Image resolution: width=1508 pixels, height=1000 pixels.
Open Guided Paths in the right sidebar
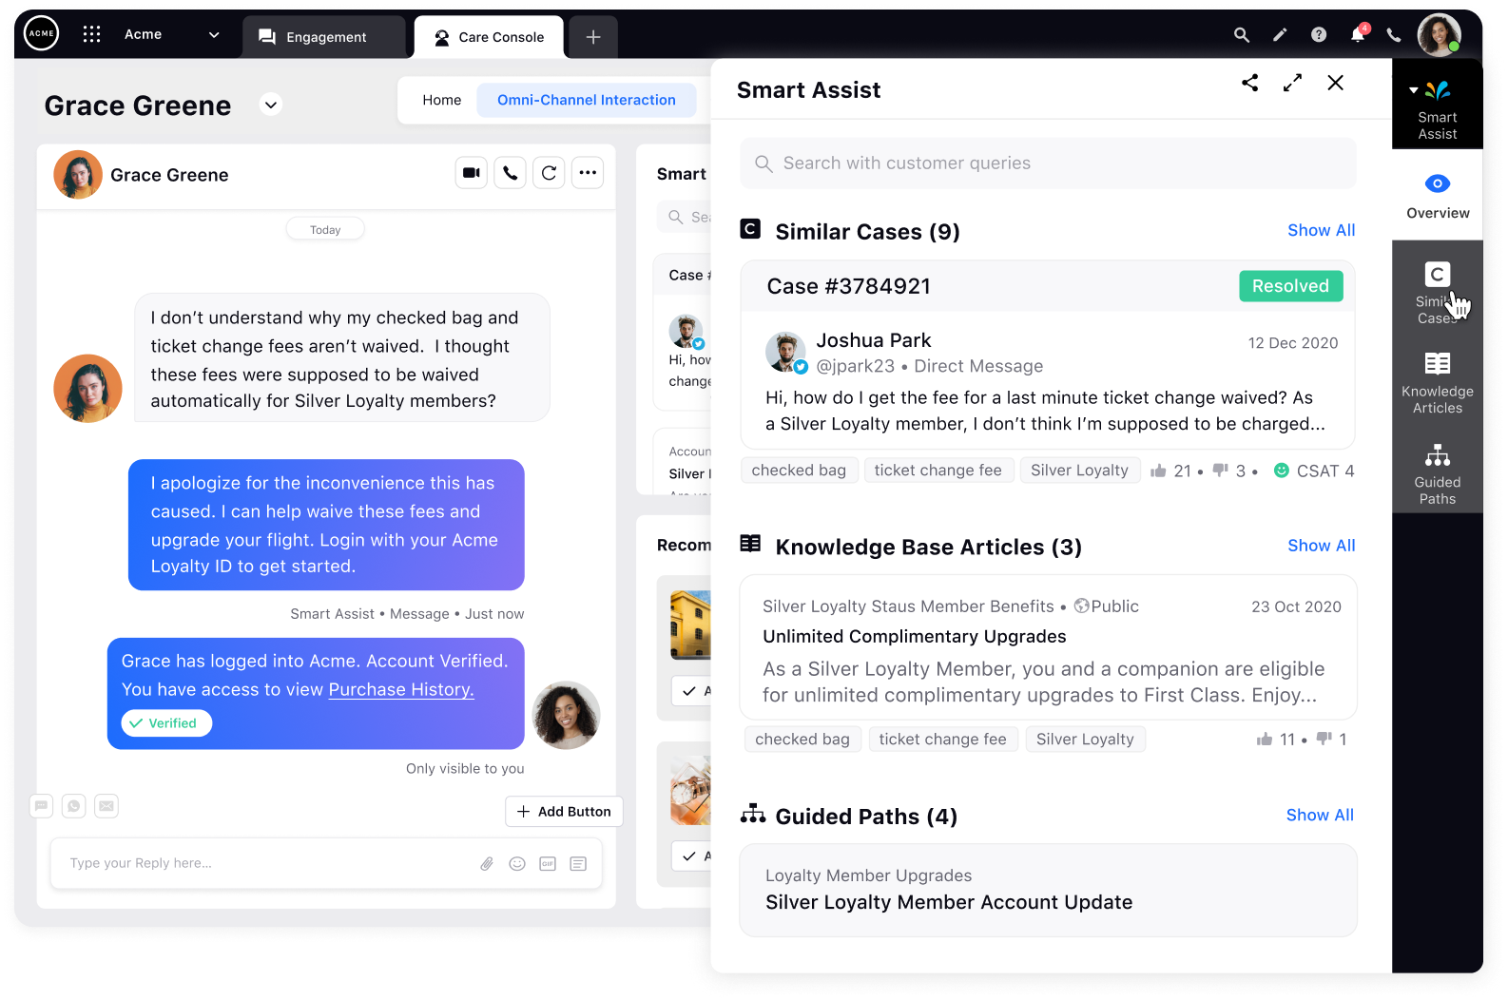(x=1438, y=473)
